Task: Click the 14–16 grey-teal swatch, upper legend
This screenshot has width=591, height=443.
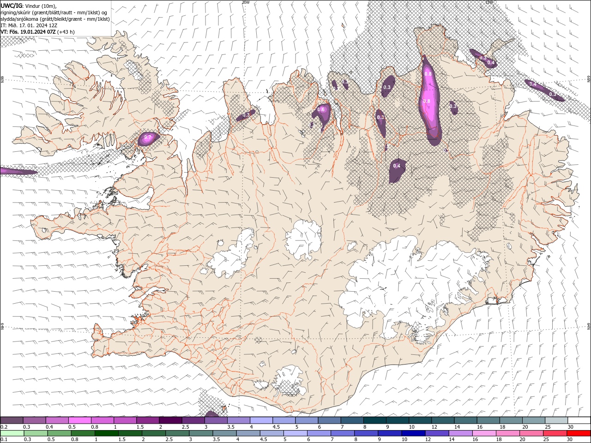Action: coord(465,420)
